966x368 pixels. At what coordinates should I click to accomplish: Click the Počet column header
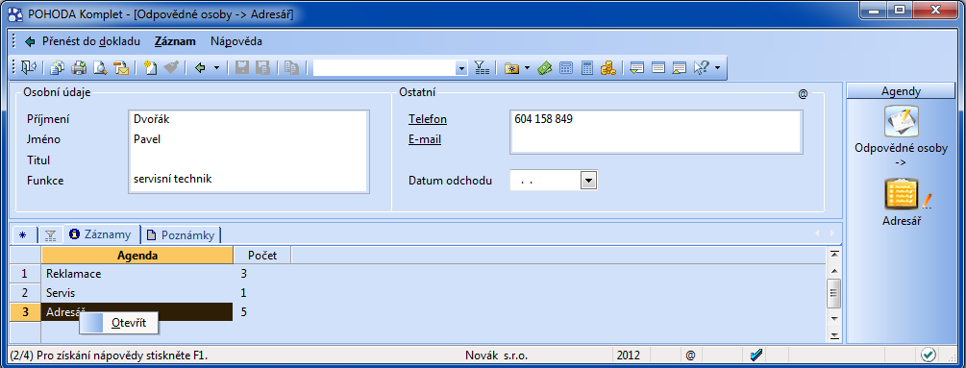click(262, 255)
